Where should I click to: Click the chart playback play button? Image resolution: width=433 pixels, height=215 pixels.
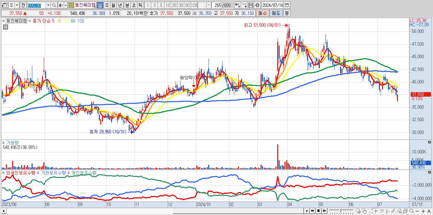tap(307, 211)
